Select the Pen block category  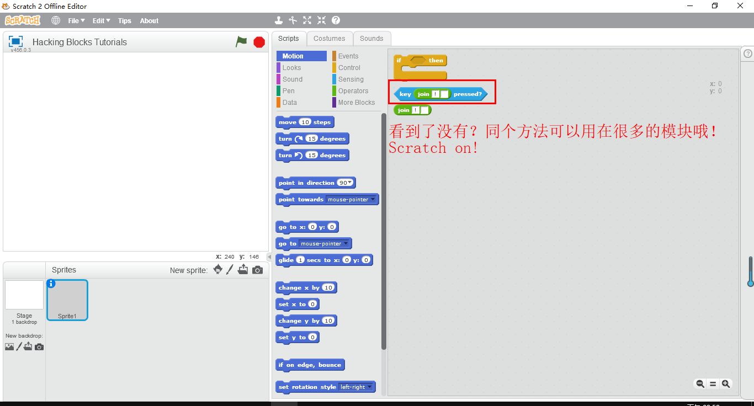pos(301,91)
